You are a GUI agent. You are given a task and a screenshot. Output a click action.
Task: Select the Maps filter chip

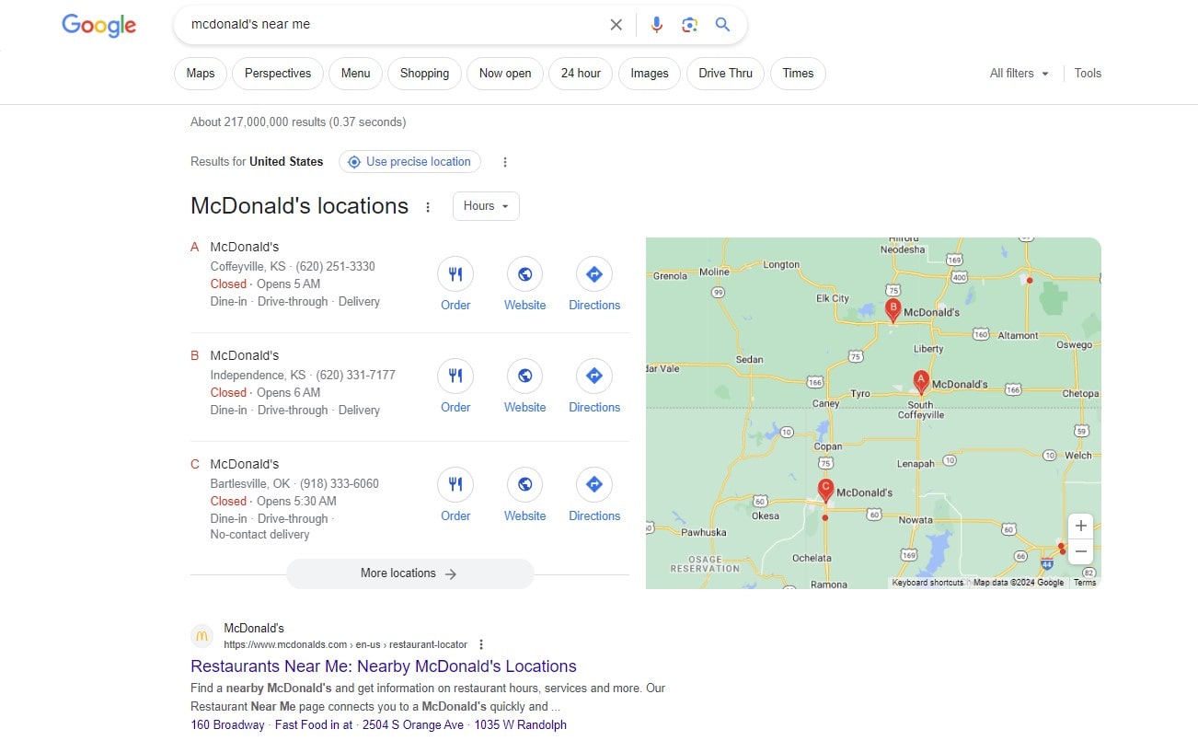pos(201,74)
